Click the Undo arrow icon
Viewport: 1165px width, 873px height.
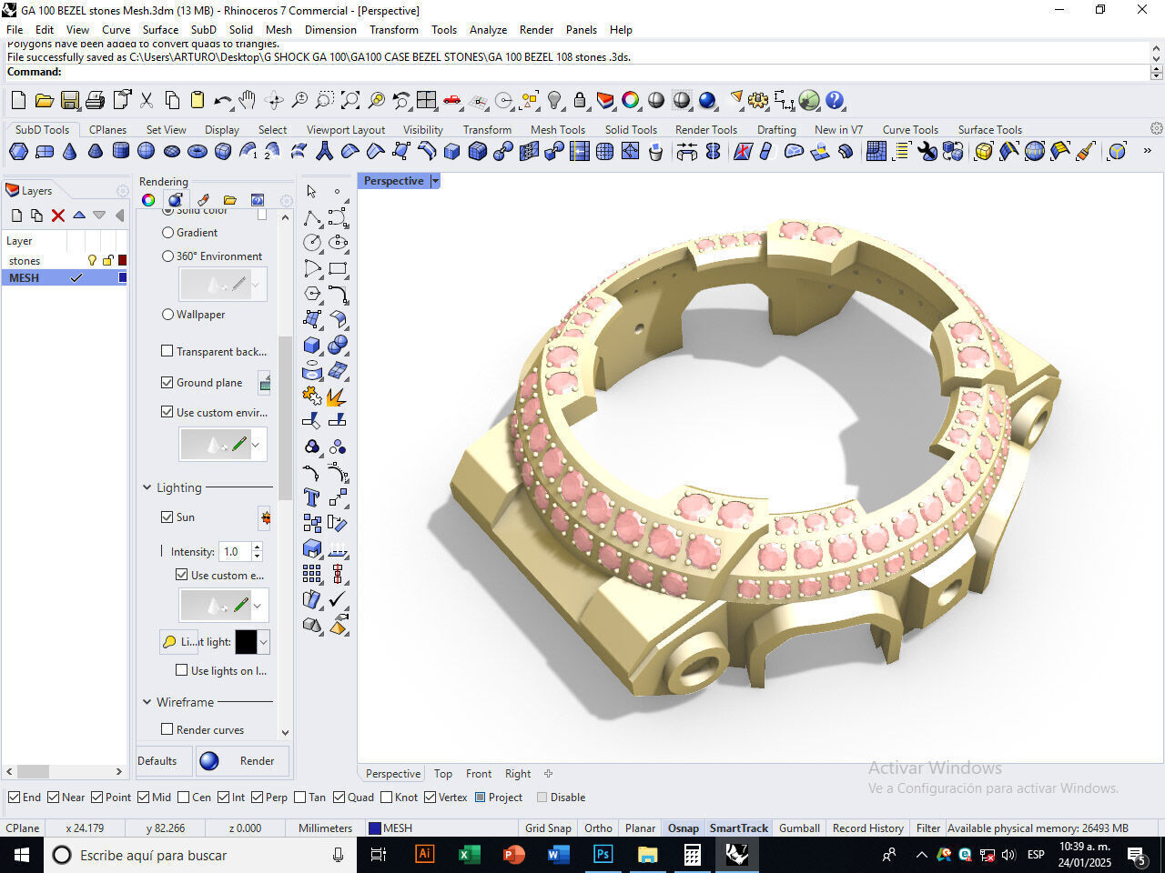(x=222, y=100)
